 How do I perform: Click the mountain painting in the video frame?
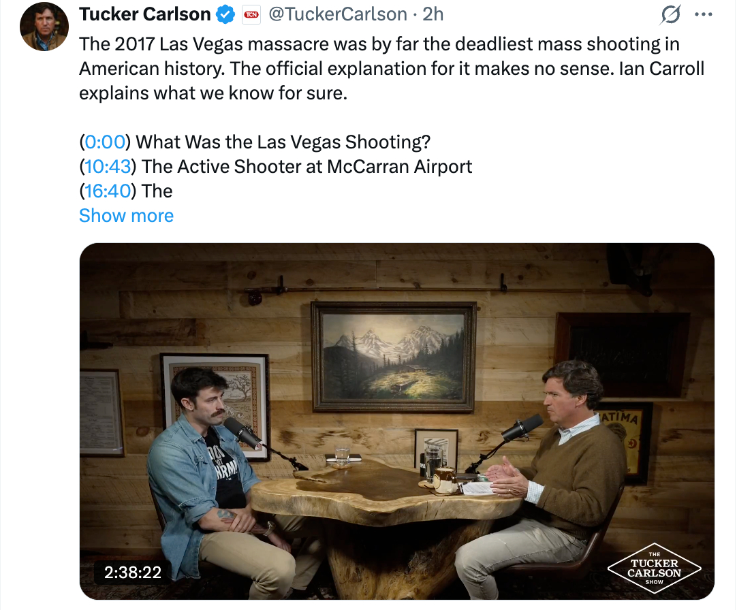point(393,356)
